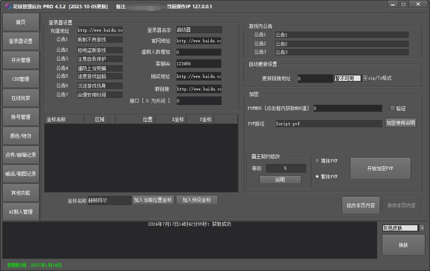This screenshot has width=430, height=271.
Task: Switch to the 开关管理 tab
Action: coord(21,60)
